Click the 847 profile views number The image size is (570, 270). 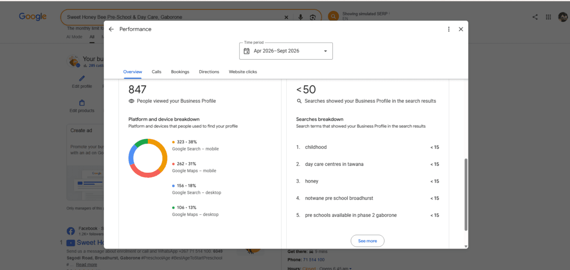[x=137, y=89]
